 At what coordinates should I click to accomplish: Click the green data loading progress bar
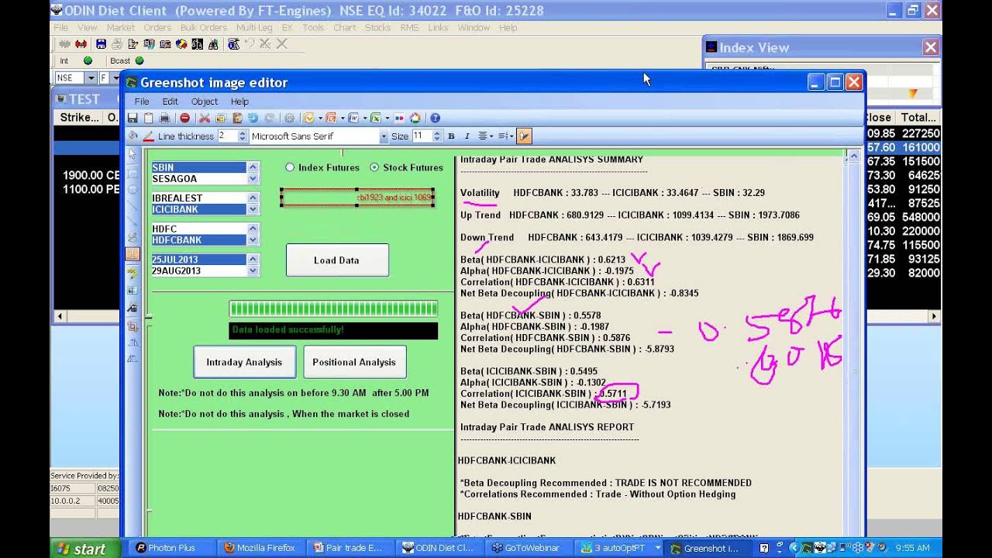(333, 308)
